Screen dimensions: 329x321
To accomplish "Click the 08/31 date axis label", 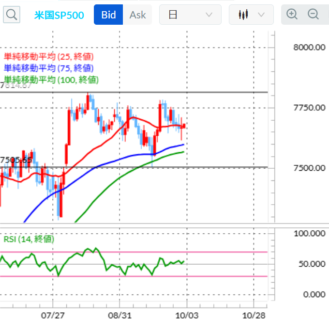I will click(x=120, y=315).
